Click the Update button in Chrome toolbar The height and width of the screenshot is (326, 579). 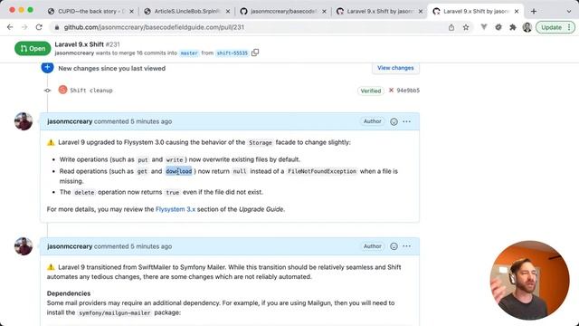tap(555, 27)
